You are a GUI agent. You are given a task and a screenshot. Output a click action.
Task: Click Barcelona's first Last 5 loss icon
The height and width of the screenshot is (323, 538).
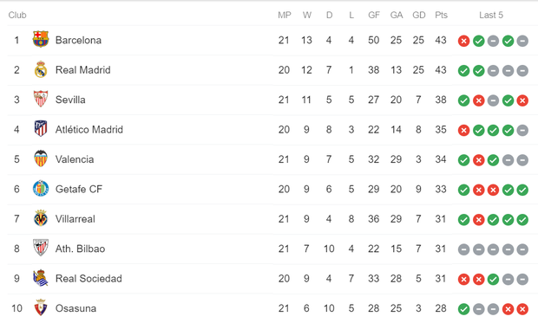tap(463, 41)
